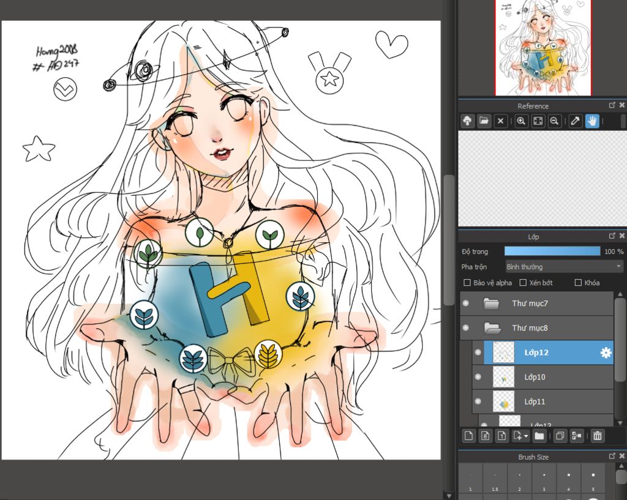The height and width of the screenshot is (500, 627).
Task: Select the Lớp11 layer
Action: click(543, 401)
